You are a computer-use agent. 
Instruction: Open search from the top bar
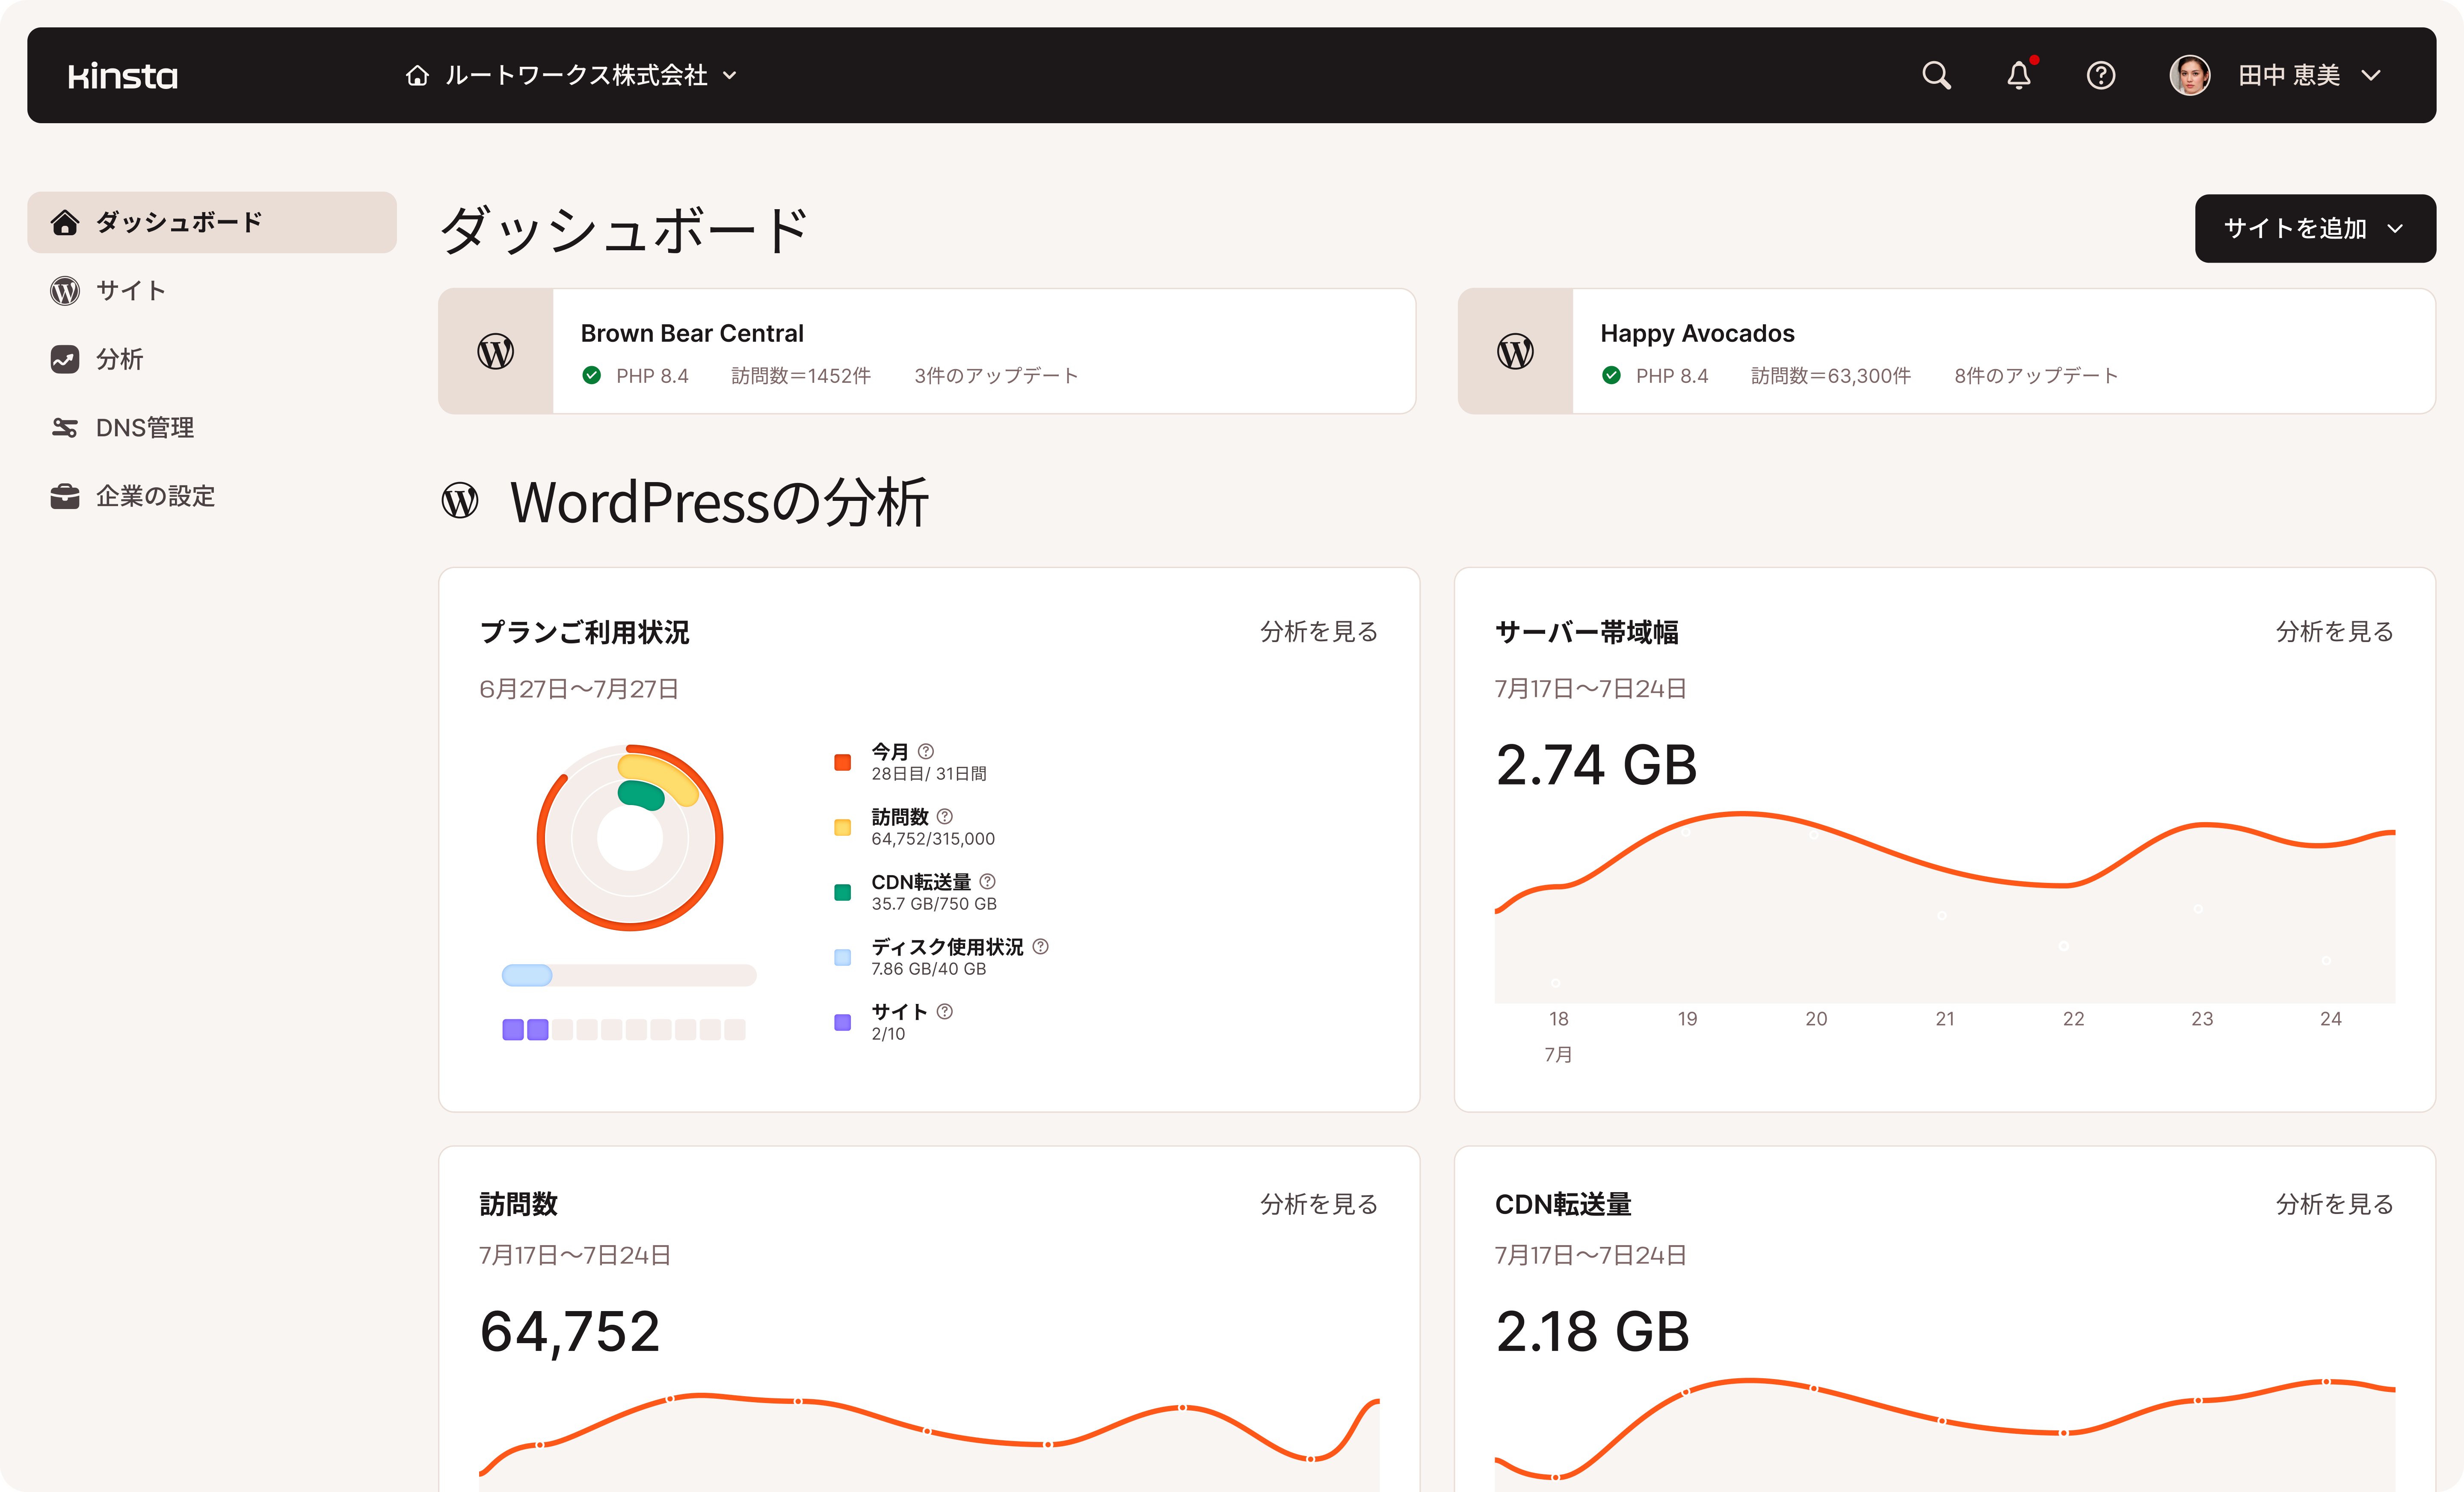point(1936,75)
